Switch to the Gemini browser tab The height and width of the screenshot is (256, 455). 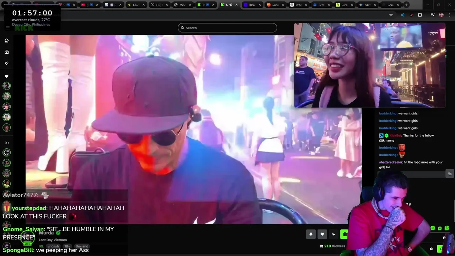click(x=390, y=5)
